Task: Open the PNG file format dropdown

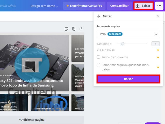Action: [x=128, y=34]
